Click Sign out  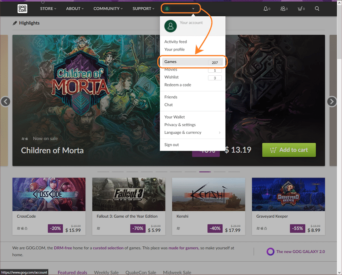(x=171, y=145)
